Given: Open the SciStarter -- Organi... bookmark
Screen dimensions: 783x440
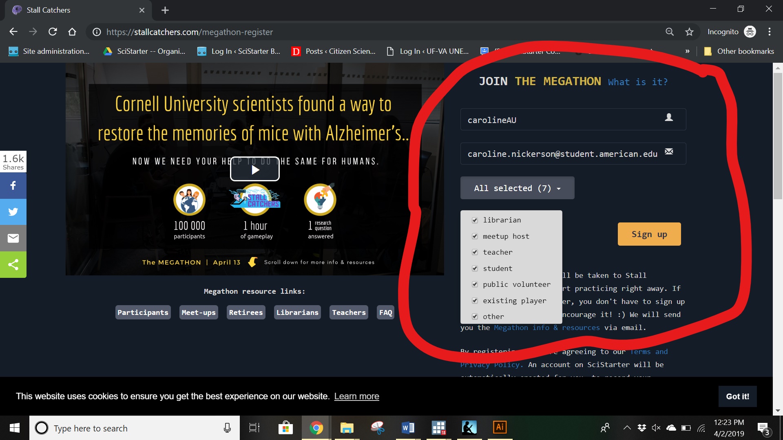Looking at the screenshot, I should tap(144, 51).
